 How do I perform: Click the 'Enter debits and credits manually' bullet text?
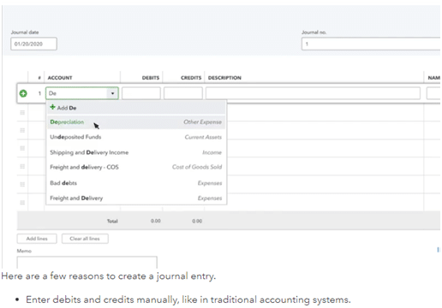188,299
